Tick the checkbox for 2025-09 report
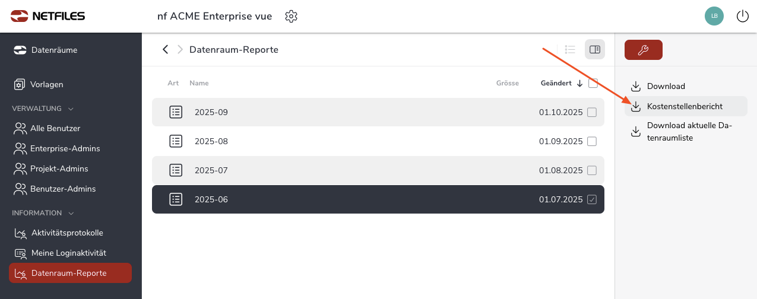 coord(592,112)
